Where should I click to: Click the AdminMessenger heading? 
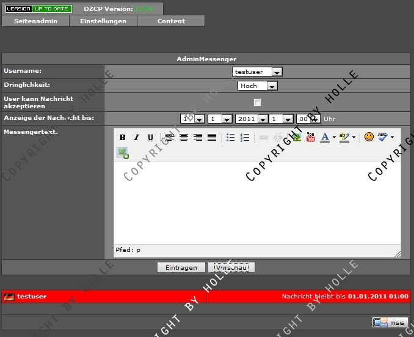(206, 59)
